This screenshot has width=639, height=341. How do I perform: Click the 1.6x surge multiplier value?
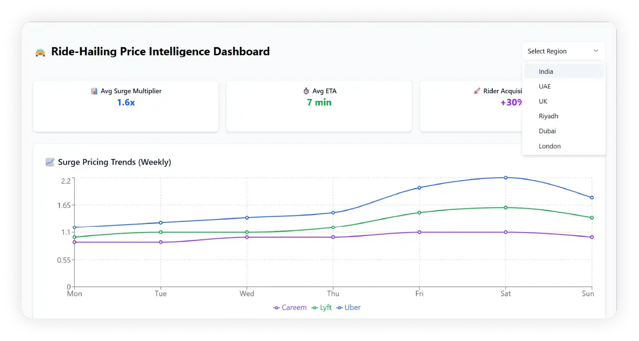(126, 103)
